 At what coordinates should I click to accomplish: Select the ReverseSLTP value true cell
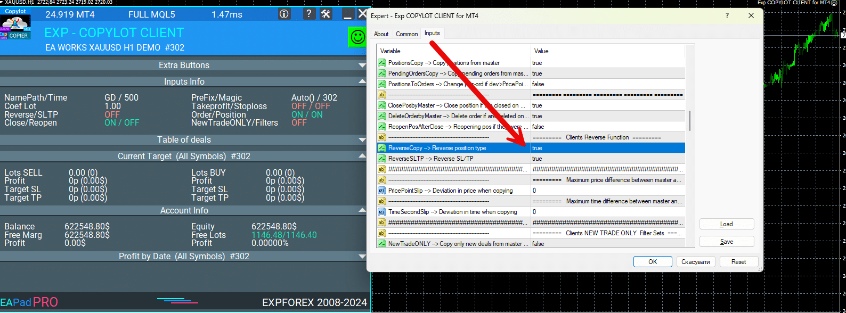point(607,159)
